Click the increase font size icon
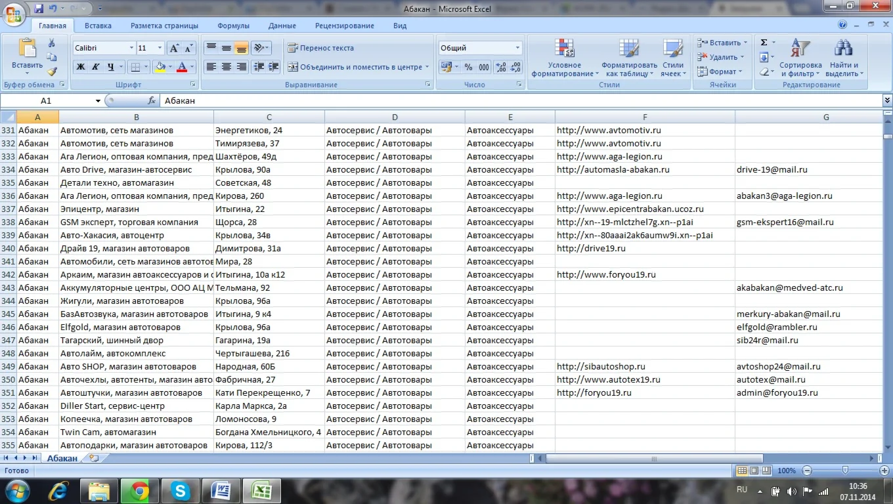 [174, 49]
